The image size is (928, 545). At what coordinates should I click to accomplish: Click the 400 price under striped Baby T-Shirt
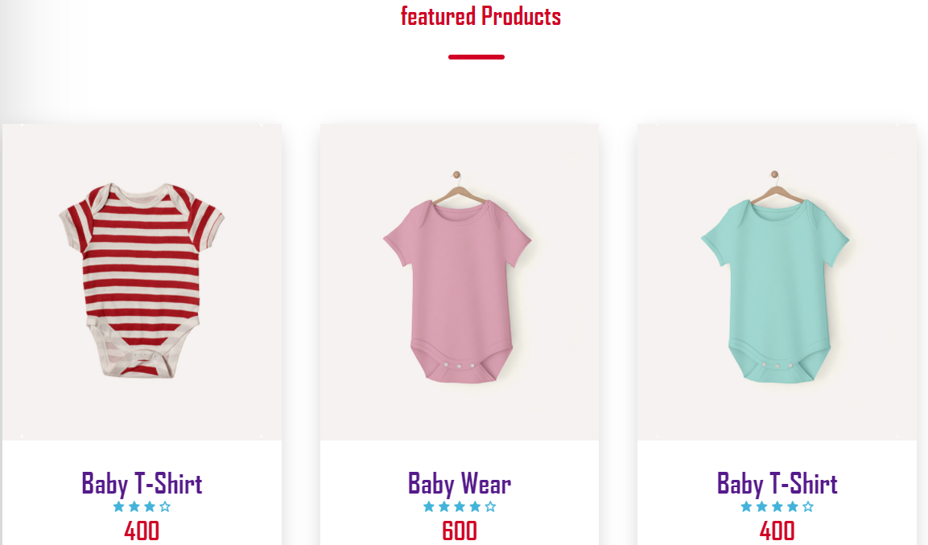pyautogui.click(x=142, y=531)
